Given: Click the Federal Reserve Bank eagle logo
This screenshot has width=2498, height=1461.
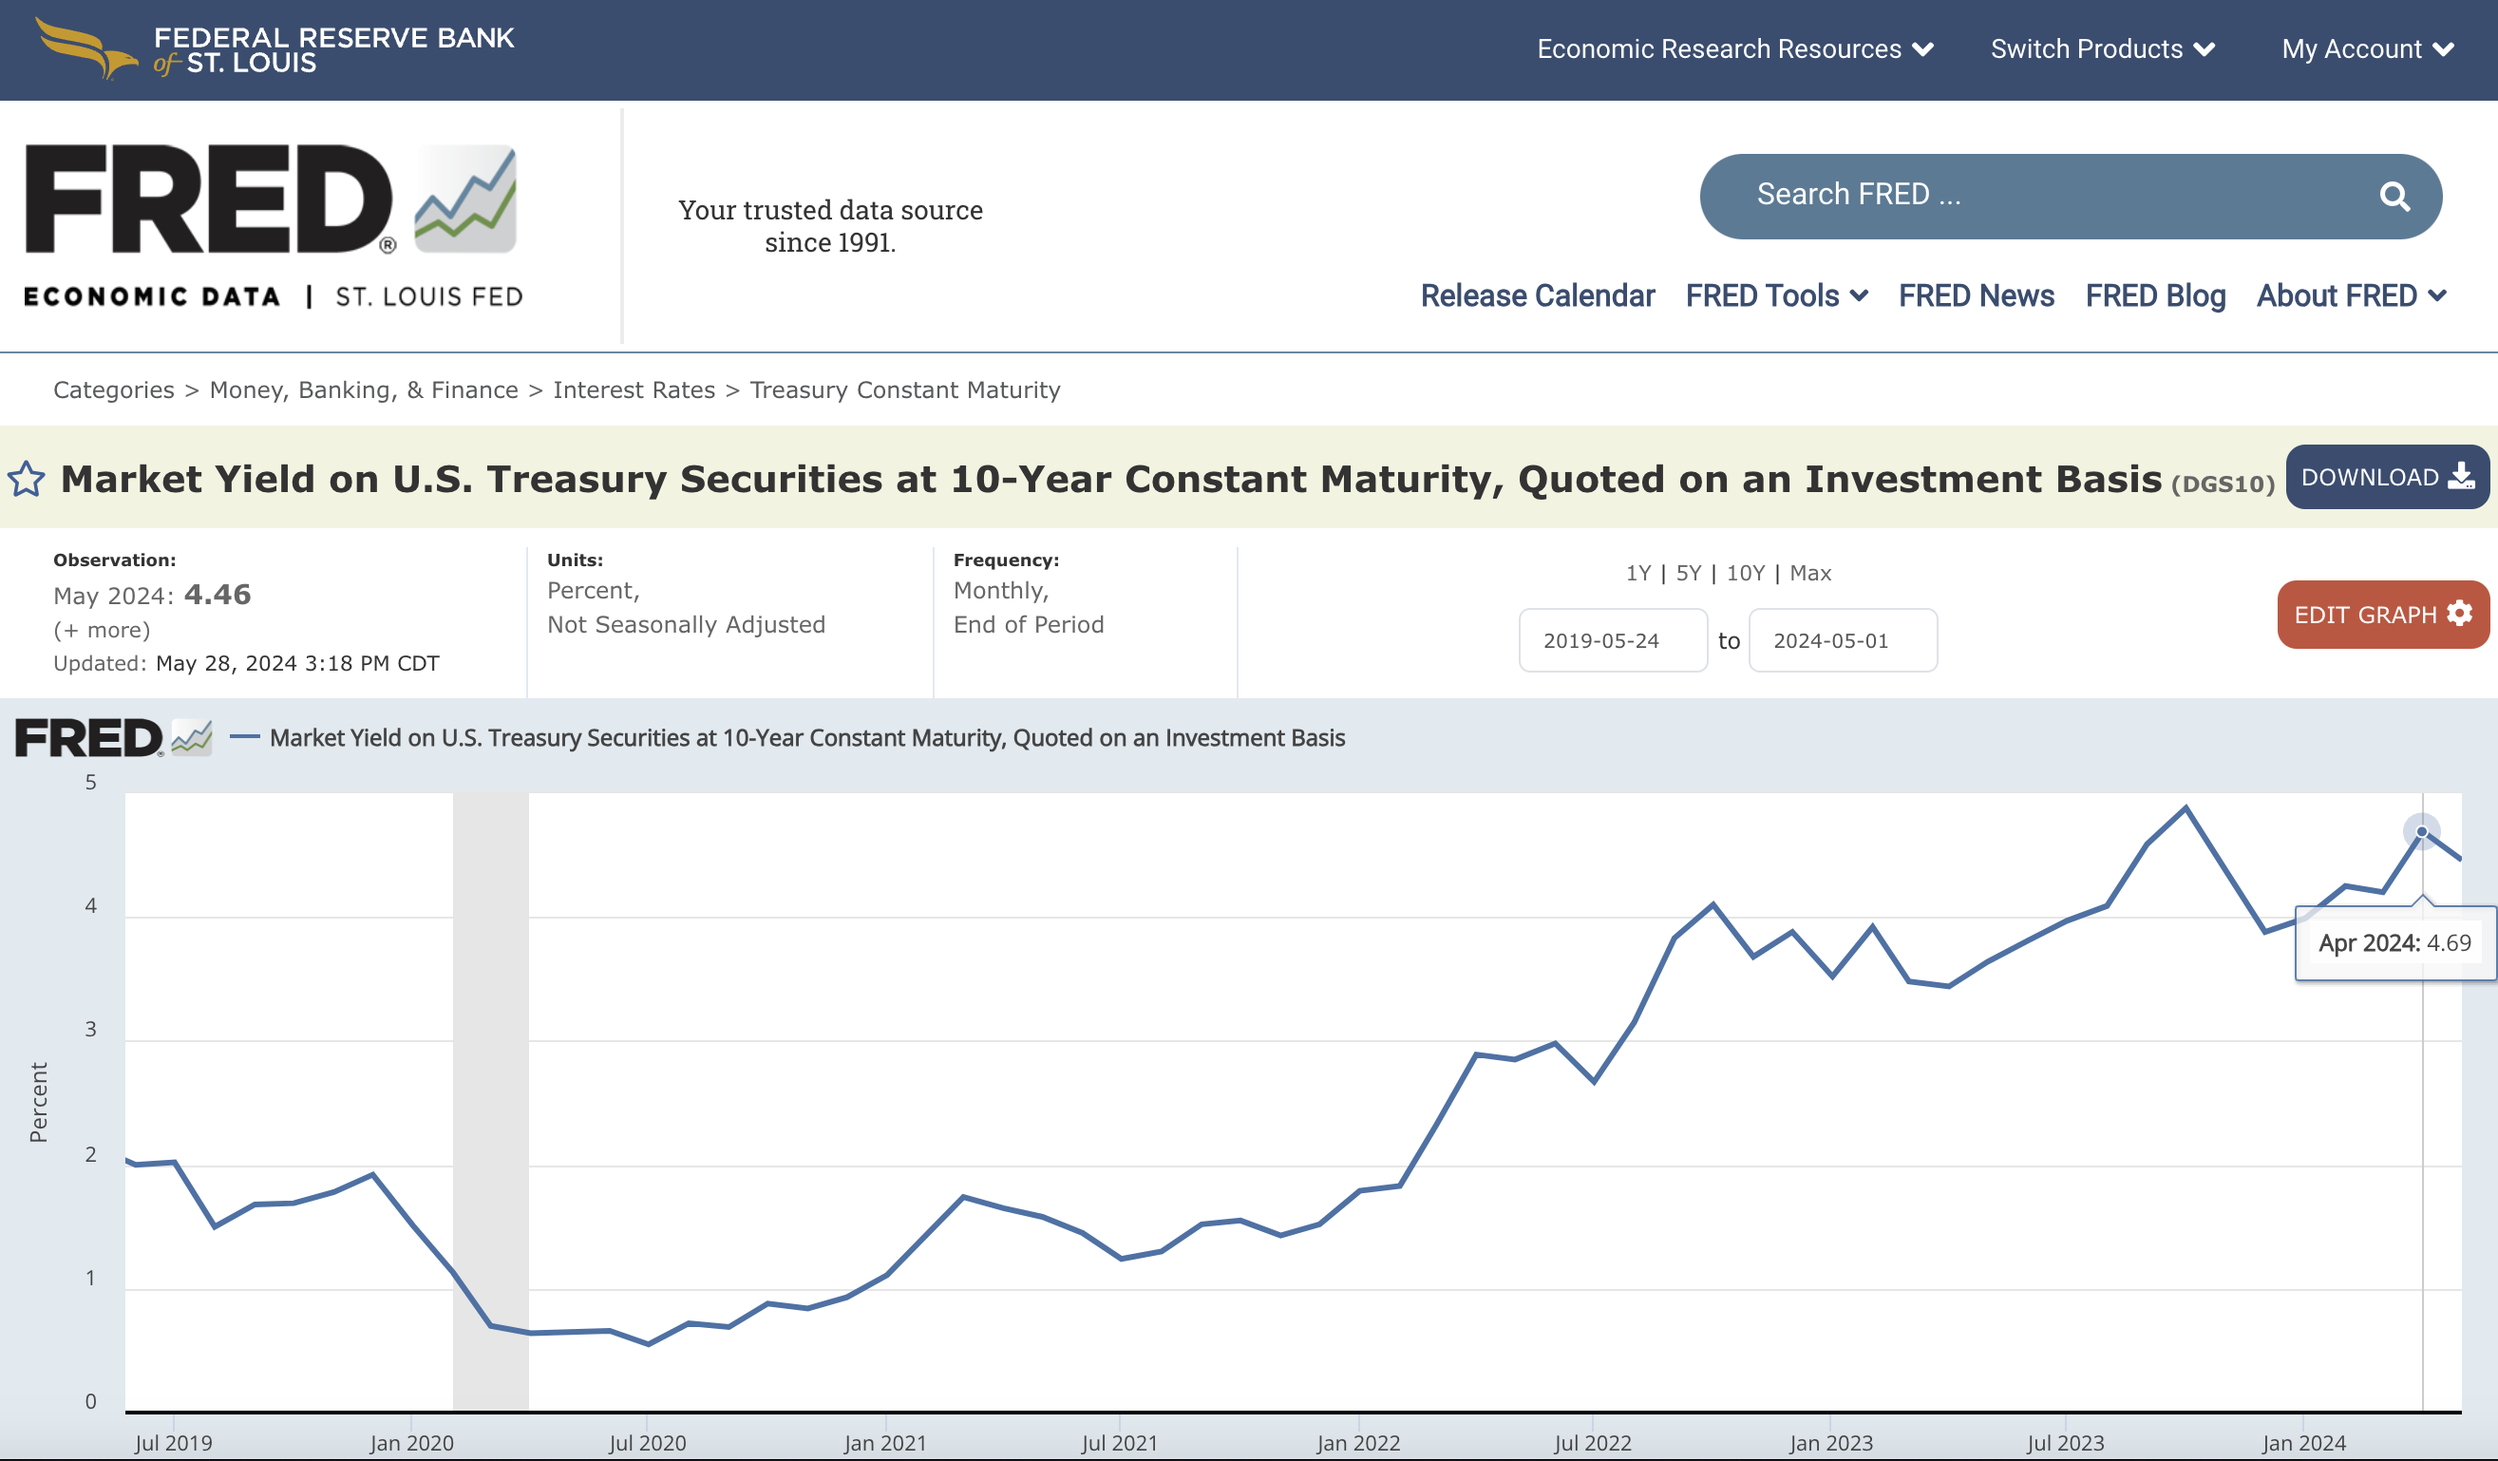Looking at the screenshot, I should tap(87, 47).
